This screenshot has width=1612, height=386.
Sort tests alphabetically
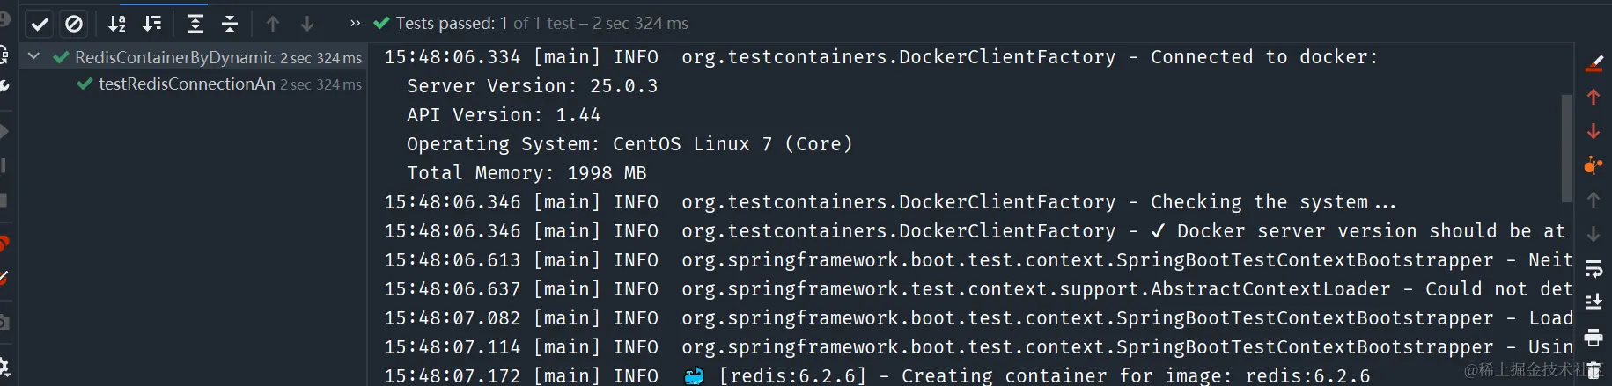(x=117, y=25)
